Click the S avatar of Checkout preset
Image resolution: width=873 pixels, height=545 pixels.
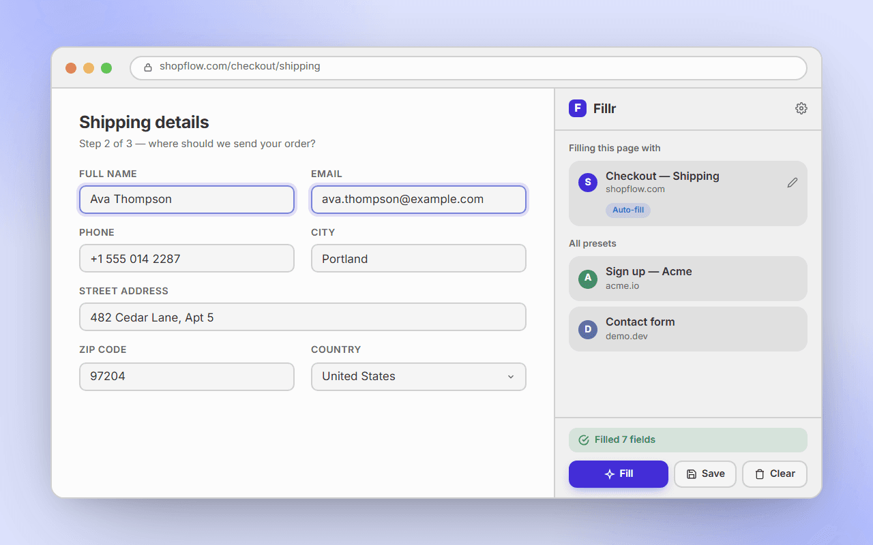coord(588,183)
